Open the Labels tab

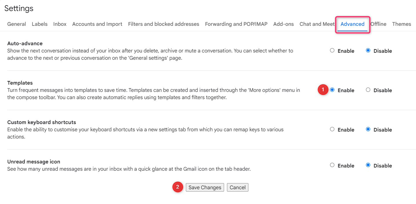point(39,24)
